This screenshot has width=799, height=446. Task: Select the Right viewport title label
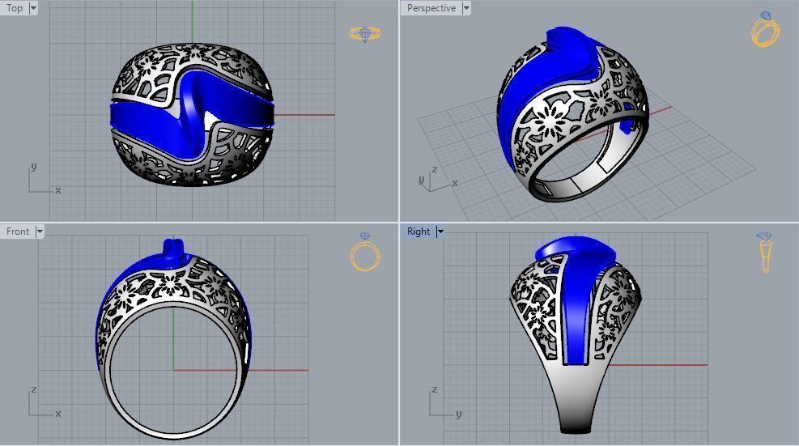[x=419, y=231]
